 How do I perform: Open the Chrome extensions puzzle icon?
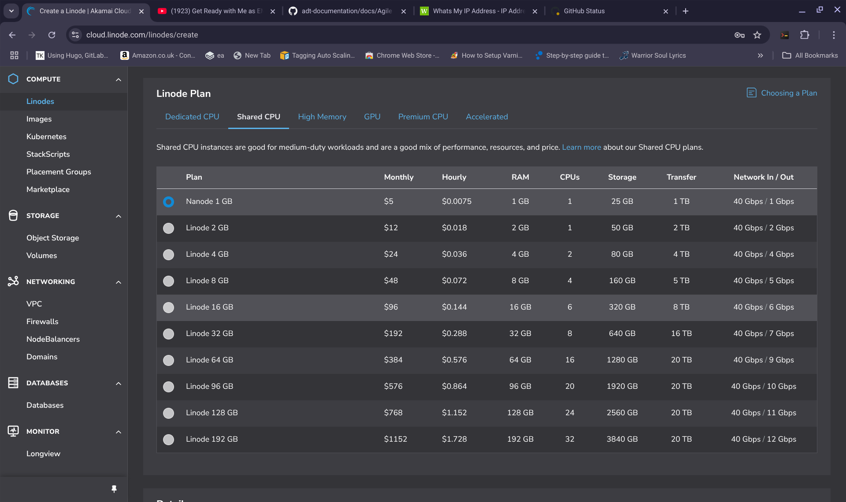804,35
